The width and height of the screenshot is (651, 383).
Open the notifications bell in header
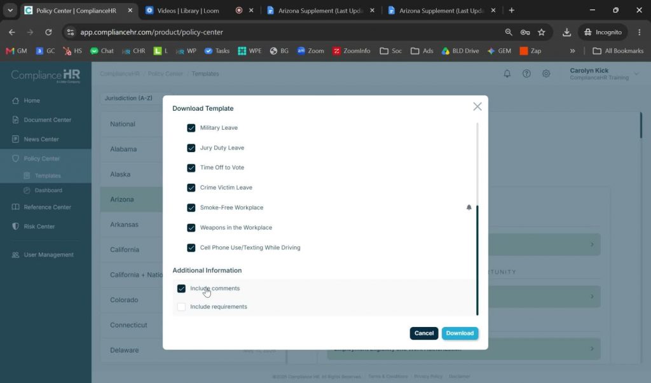pyautogui.click(x=507, y=74)
